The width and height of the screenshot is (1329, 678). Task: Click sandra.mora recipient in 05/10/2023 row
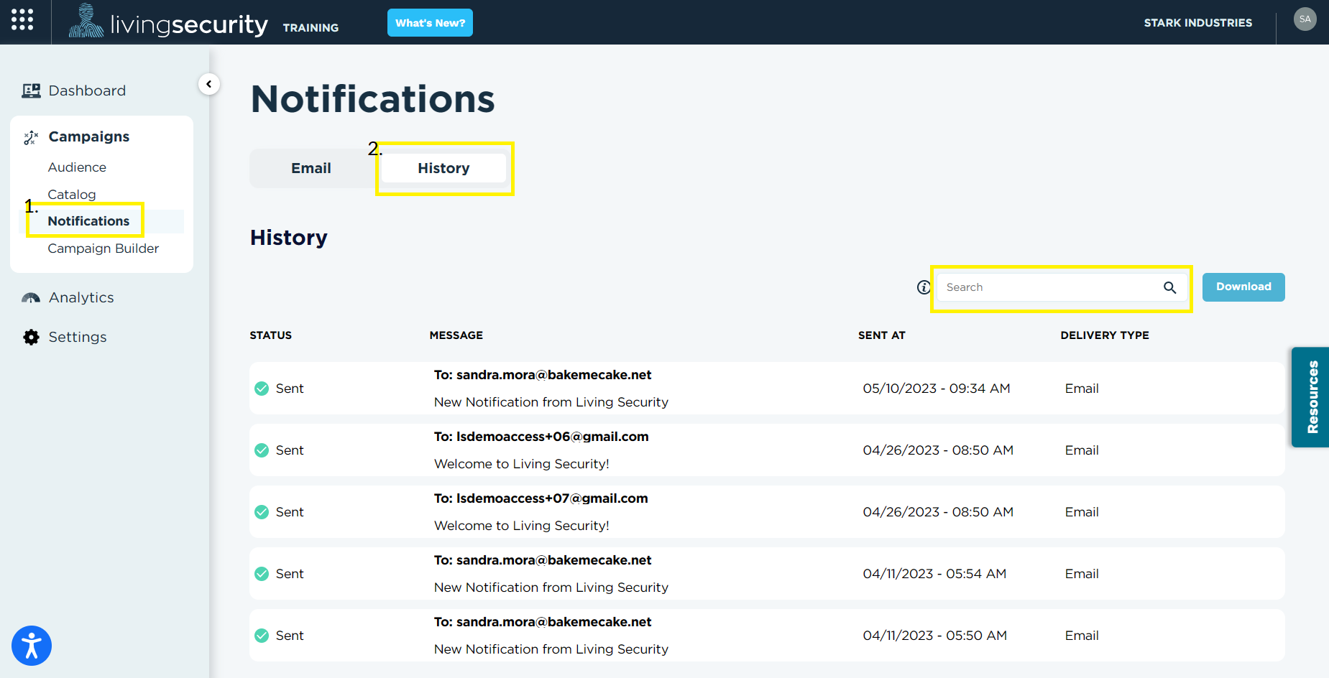pos(543,375)
